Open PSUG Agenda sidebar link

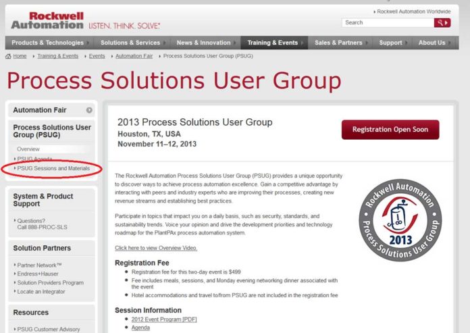[x=34, y=159]
